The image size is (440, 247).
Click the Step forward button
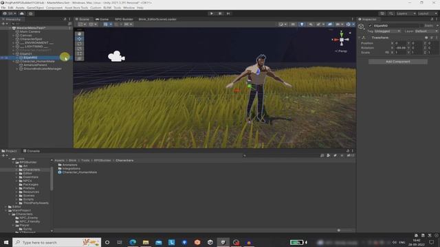pyautogui.click(x=228, y=14)
